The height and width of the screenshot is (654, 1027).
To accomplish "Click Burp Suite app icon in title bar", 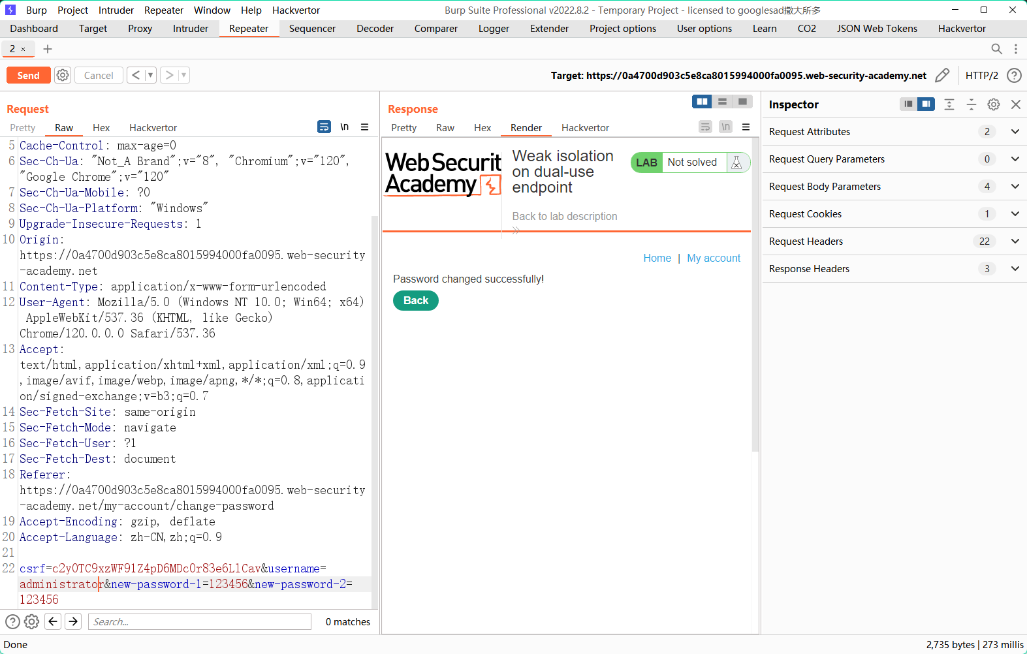I will [10, 10].
